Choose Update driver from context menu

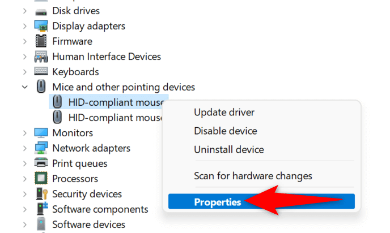click(224, 113)
